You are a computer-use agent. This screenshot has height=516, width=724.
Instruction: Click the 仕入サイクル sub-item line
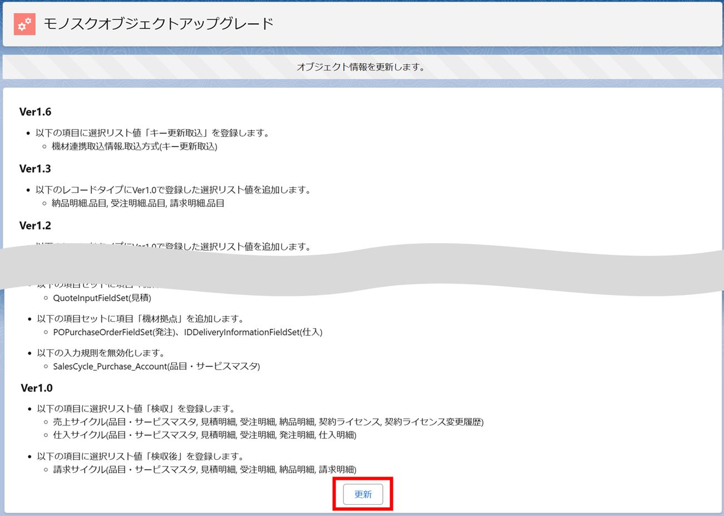(x=204, y=435)
